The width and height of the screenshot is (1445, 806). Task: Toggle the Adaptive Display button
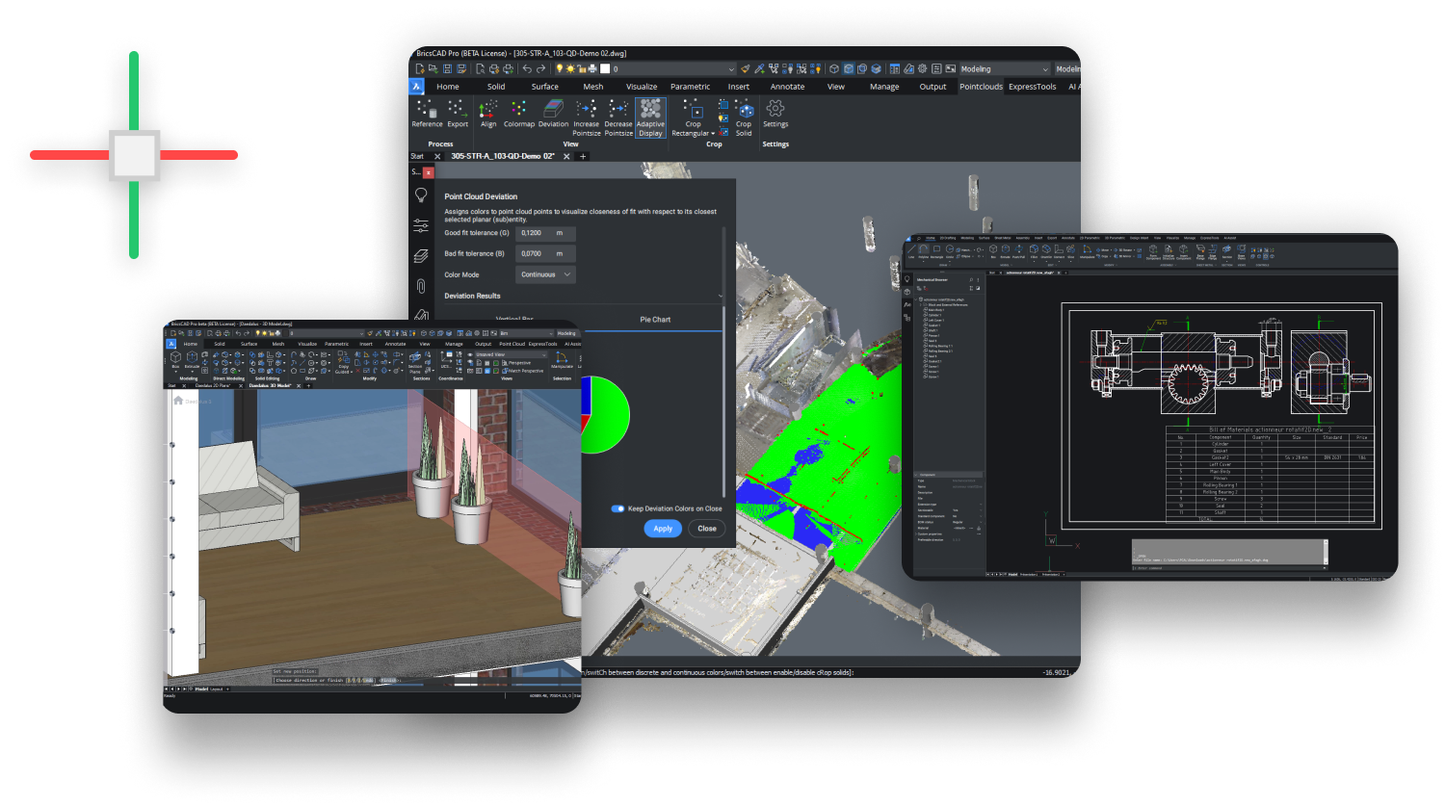pos(650,117)
